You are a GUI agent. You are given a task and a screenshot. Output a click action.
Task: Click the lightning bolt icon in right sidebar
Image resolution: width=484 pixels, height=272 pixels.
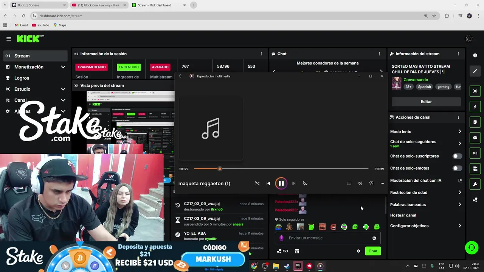point(475,107)
